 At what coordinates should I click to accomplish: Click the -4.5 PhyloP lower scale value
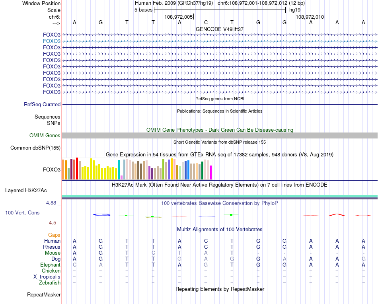52,223
